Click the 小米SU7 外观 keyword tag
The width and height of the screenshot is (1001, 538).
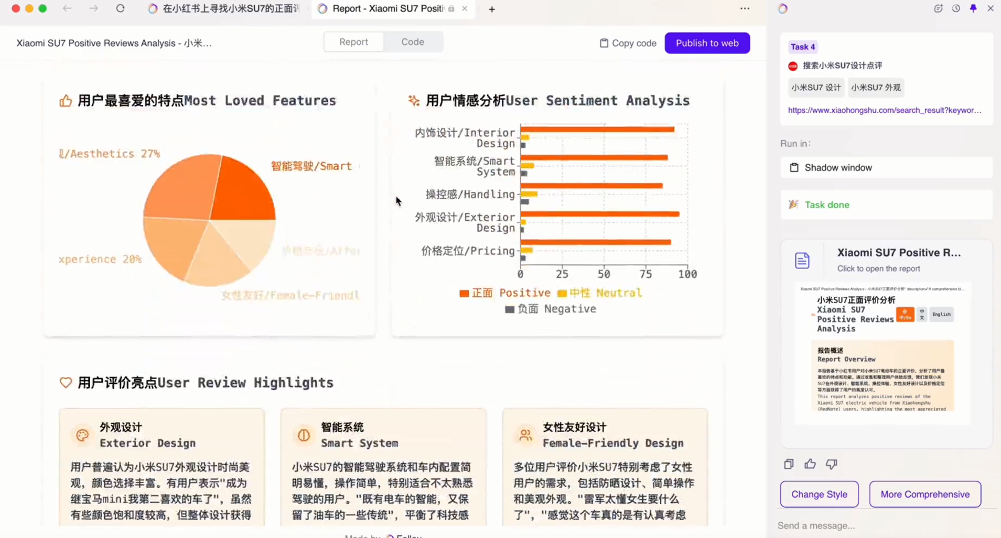point(876,88)
